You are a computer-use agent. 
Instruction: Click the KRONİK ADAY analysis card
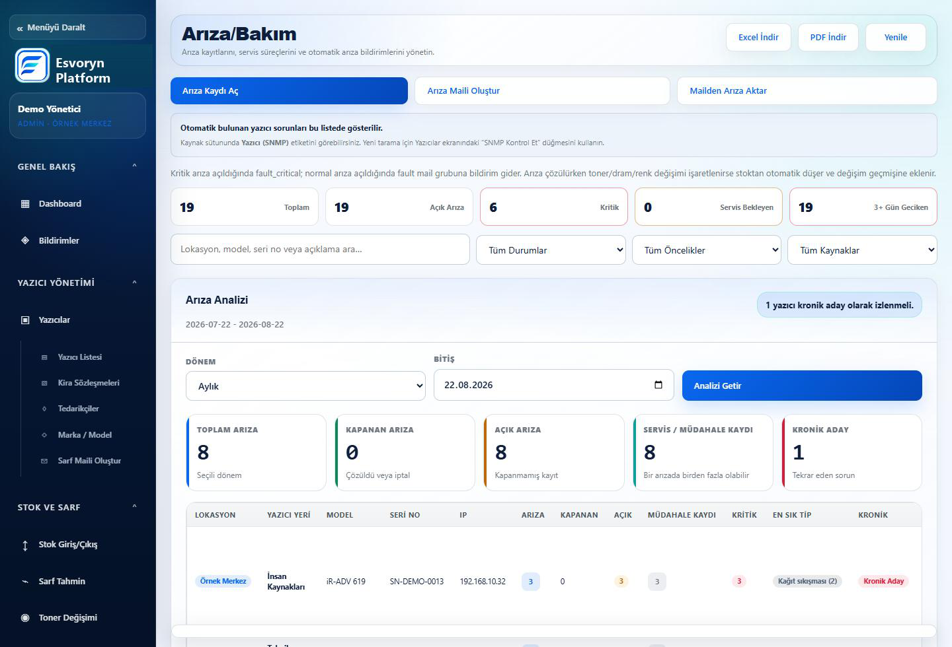pos(852,452)
